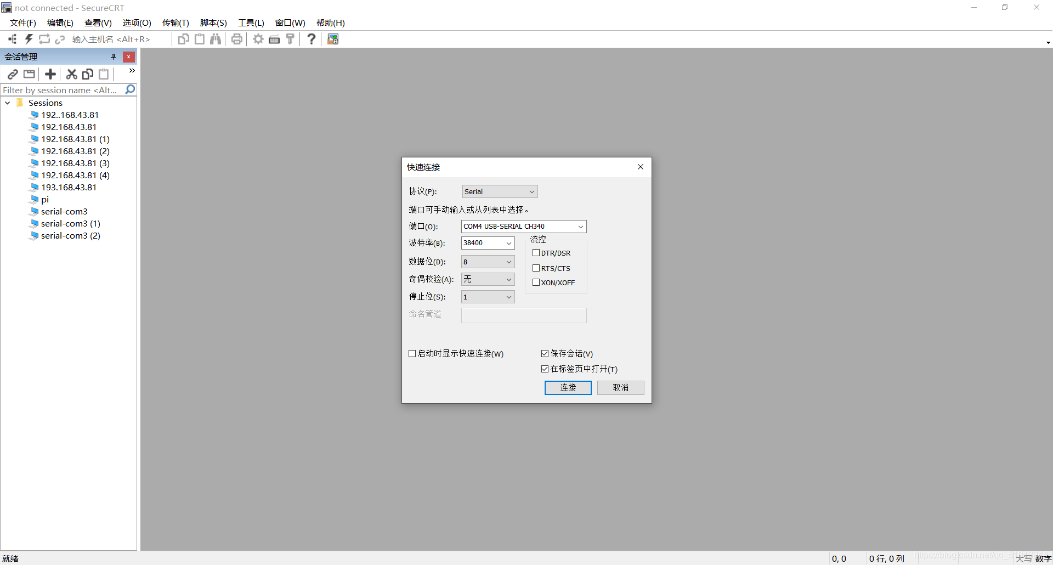Click the Print icon

[x=237, y=39]
